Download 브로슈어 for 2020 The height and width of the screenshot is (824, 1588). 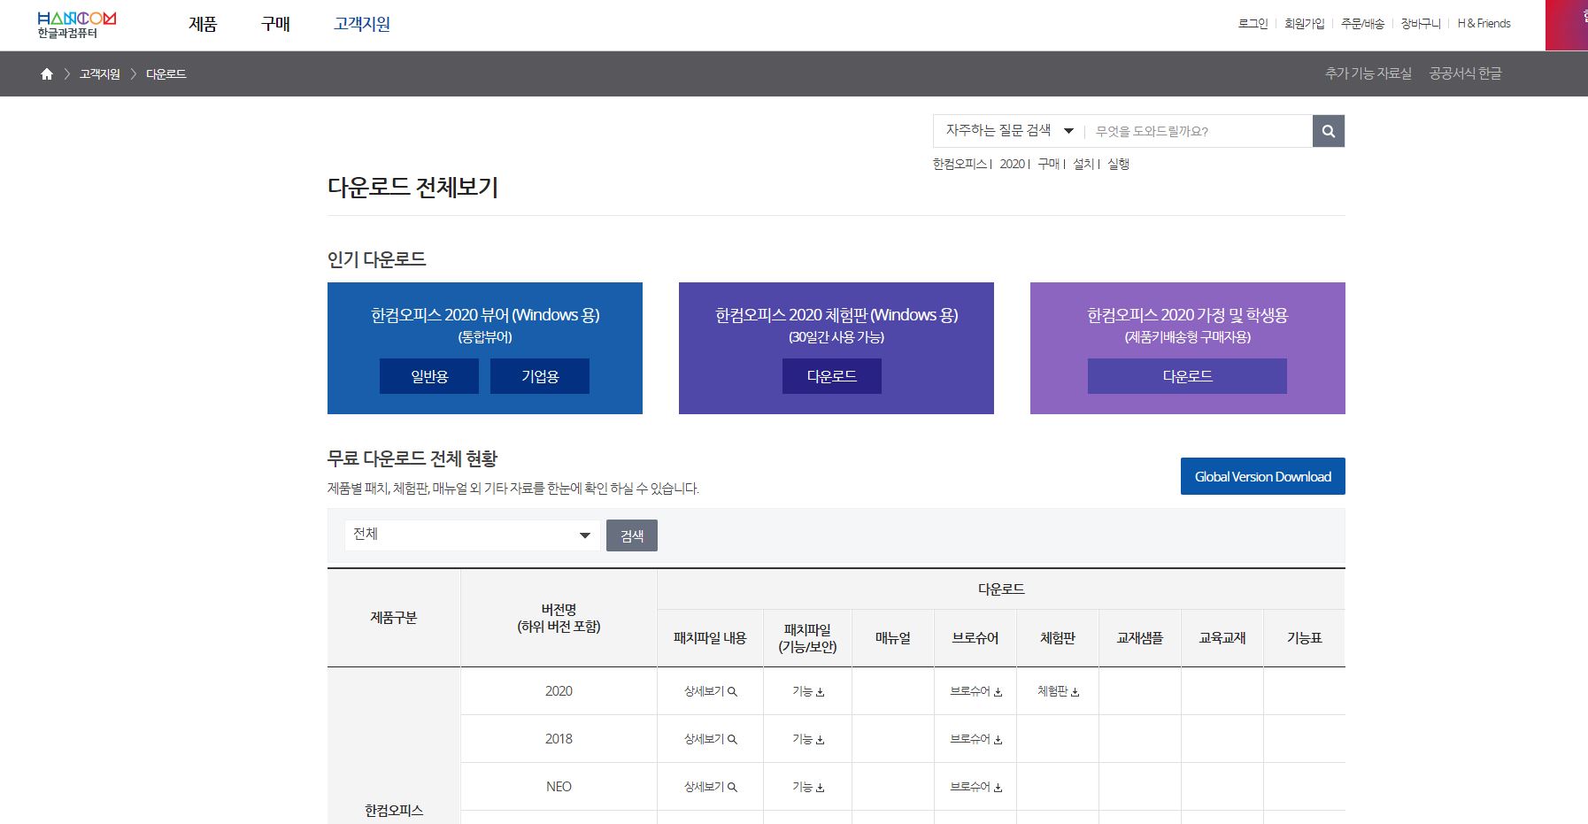975,691
